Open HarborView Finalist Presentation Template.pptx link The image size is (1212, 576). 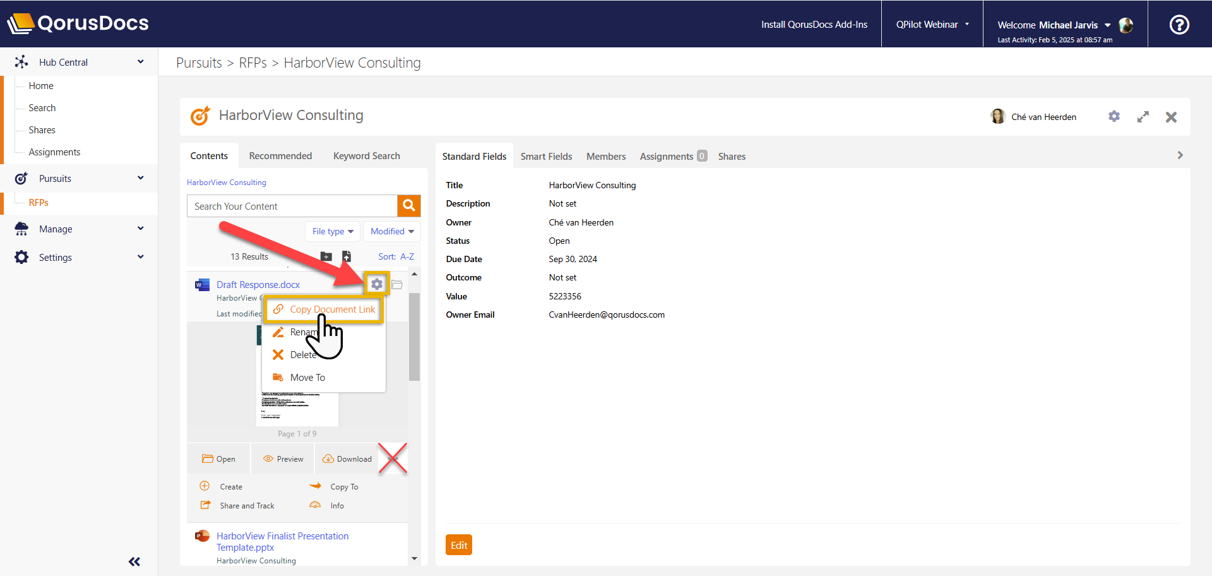[x=282, y=542]
